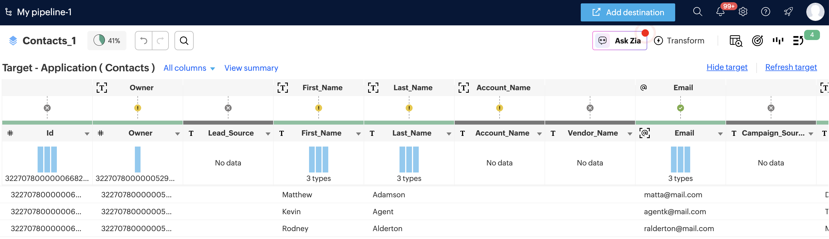Open the ruleset icon with badge 4
The image size is (829, 239).
pos(798,41)
